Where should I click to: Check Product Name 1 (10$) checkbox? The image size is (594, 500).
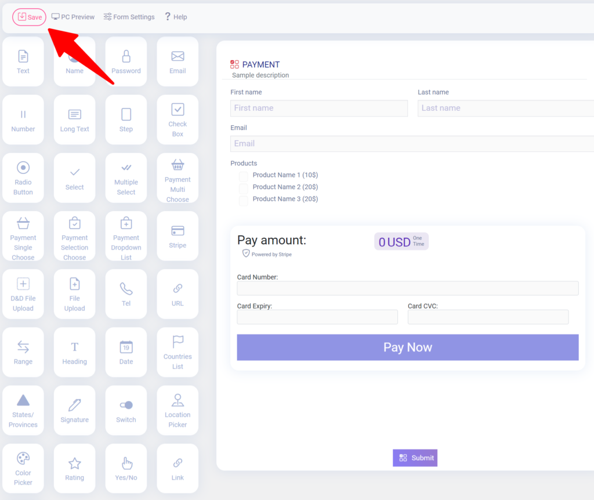coord(243,176)
